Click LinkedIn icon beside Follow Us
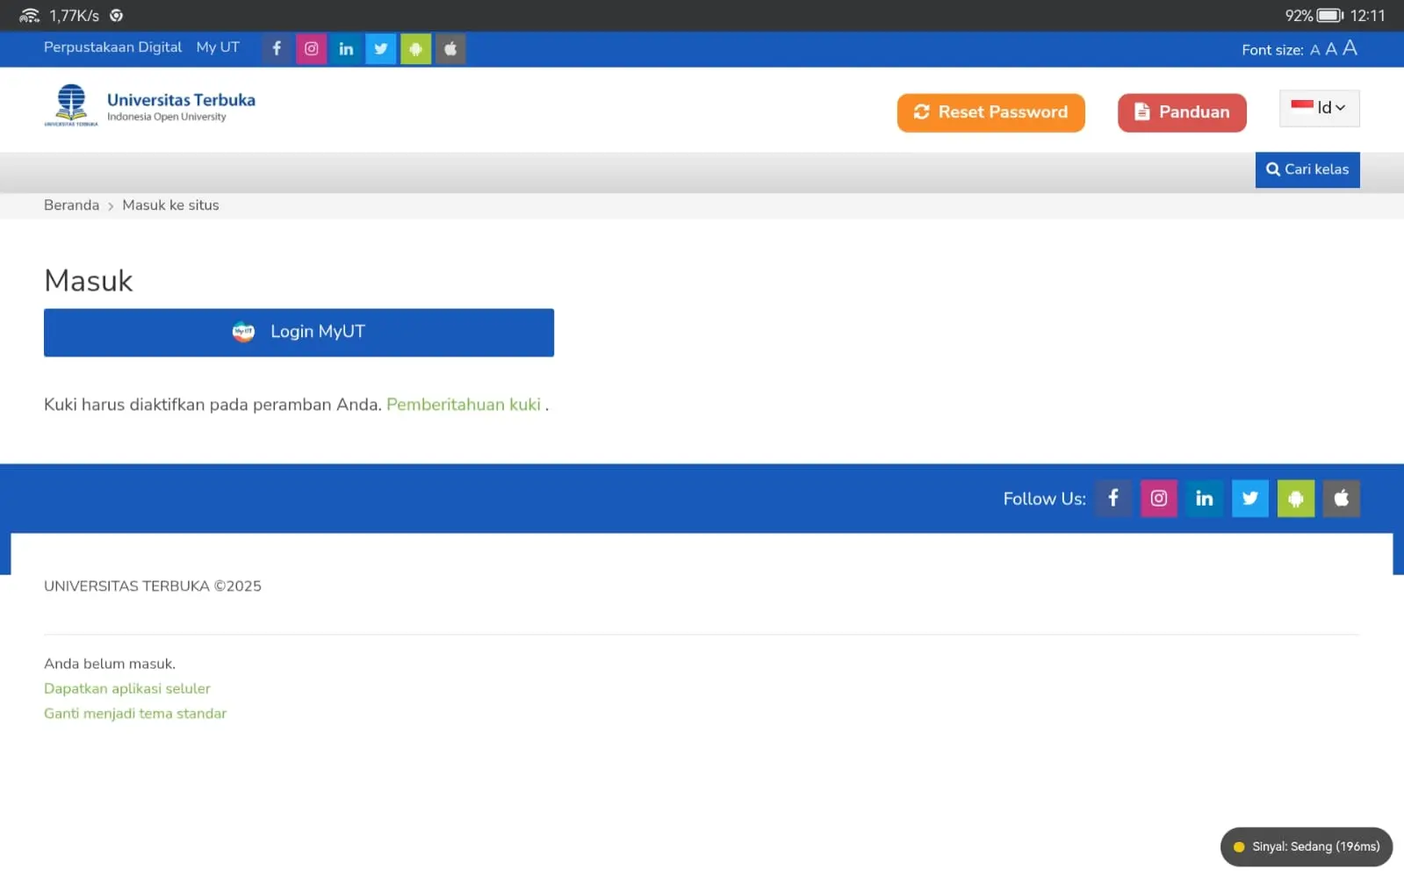The height and width of the screenshot is (877, 1404). click(1205, 499)
